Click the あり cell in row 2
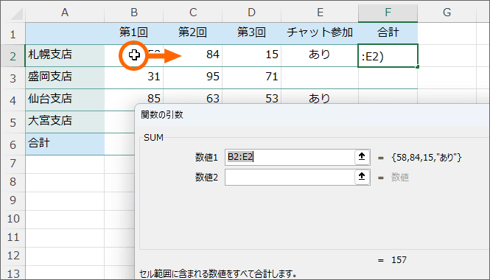 (320, 55)
